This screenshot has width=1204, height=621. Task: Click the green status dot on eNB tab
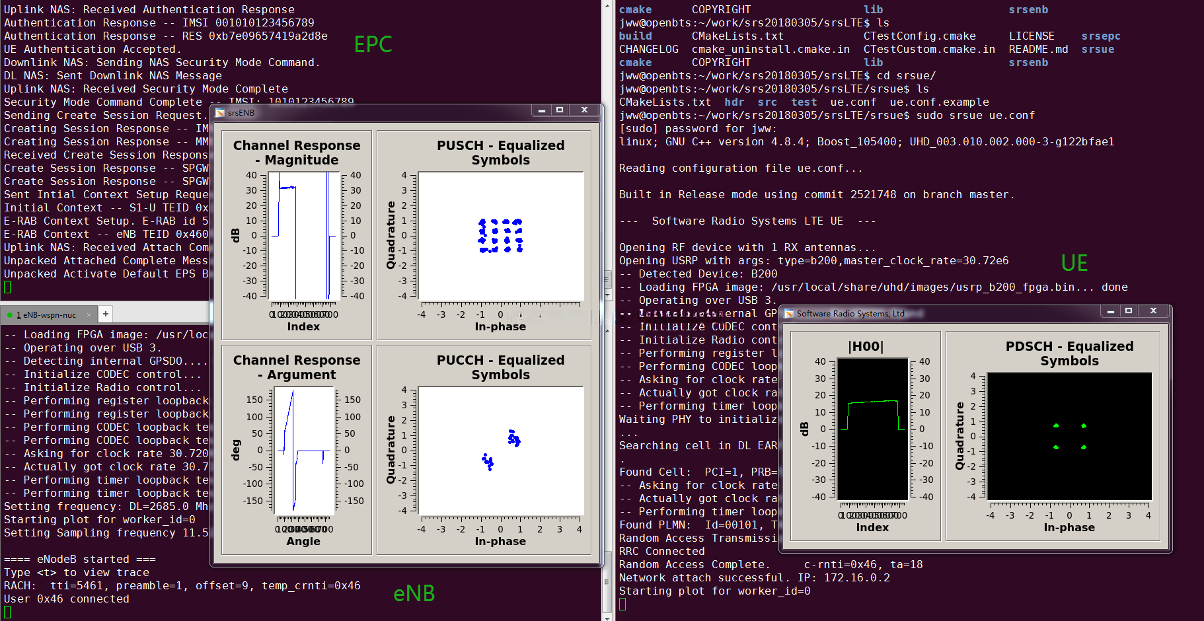(10, 315)
